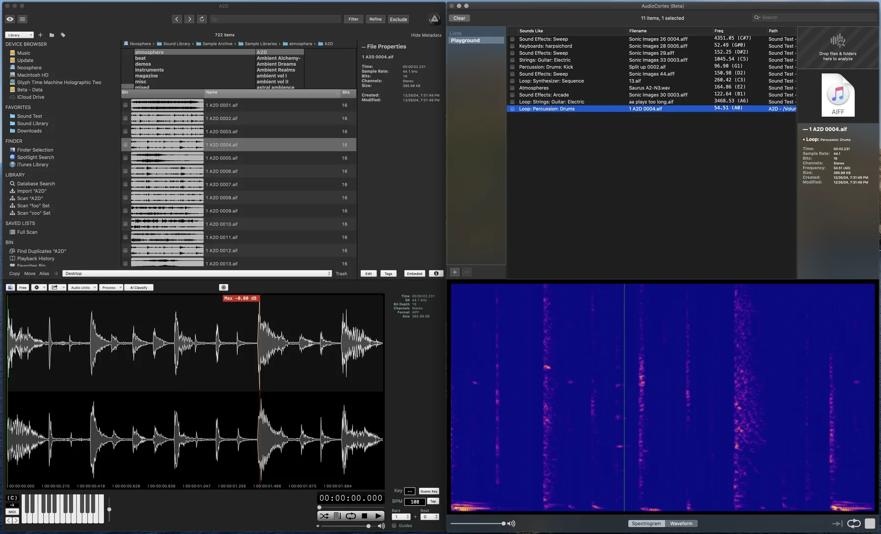Image resolution: width=881 pixels, height=534 pixels.
Task: Select the Playground list in AudioCortex
Action: pyautogui.click(x=477, y=41)
